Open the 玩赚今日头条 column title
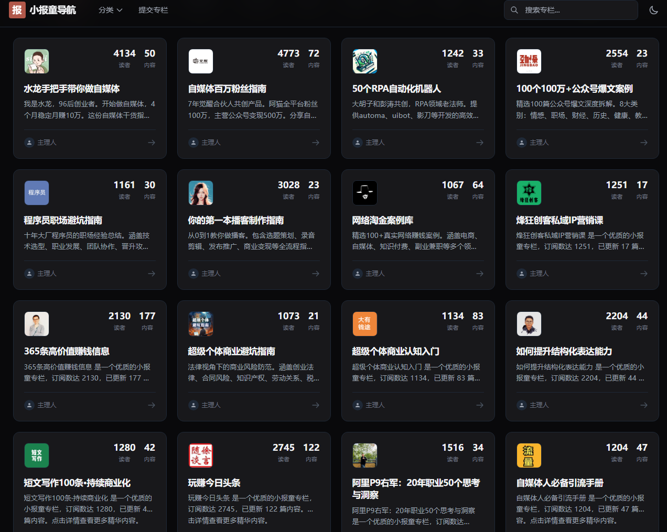Screen dimensions: 667x532 (x=214, y=483)
